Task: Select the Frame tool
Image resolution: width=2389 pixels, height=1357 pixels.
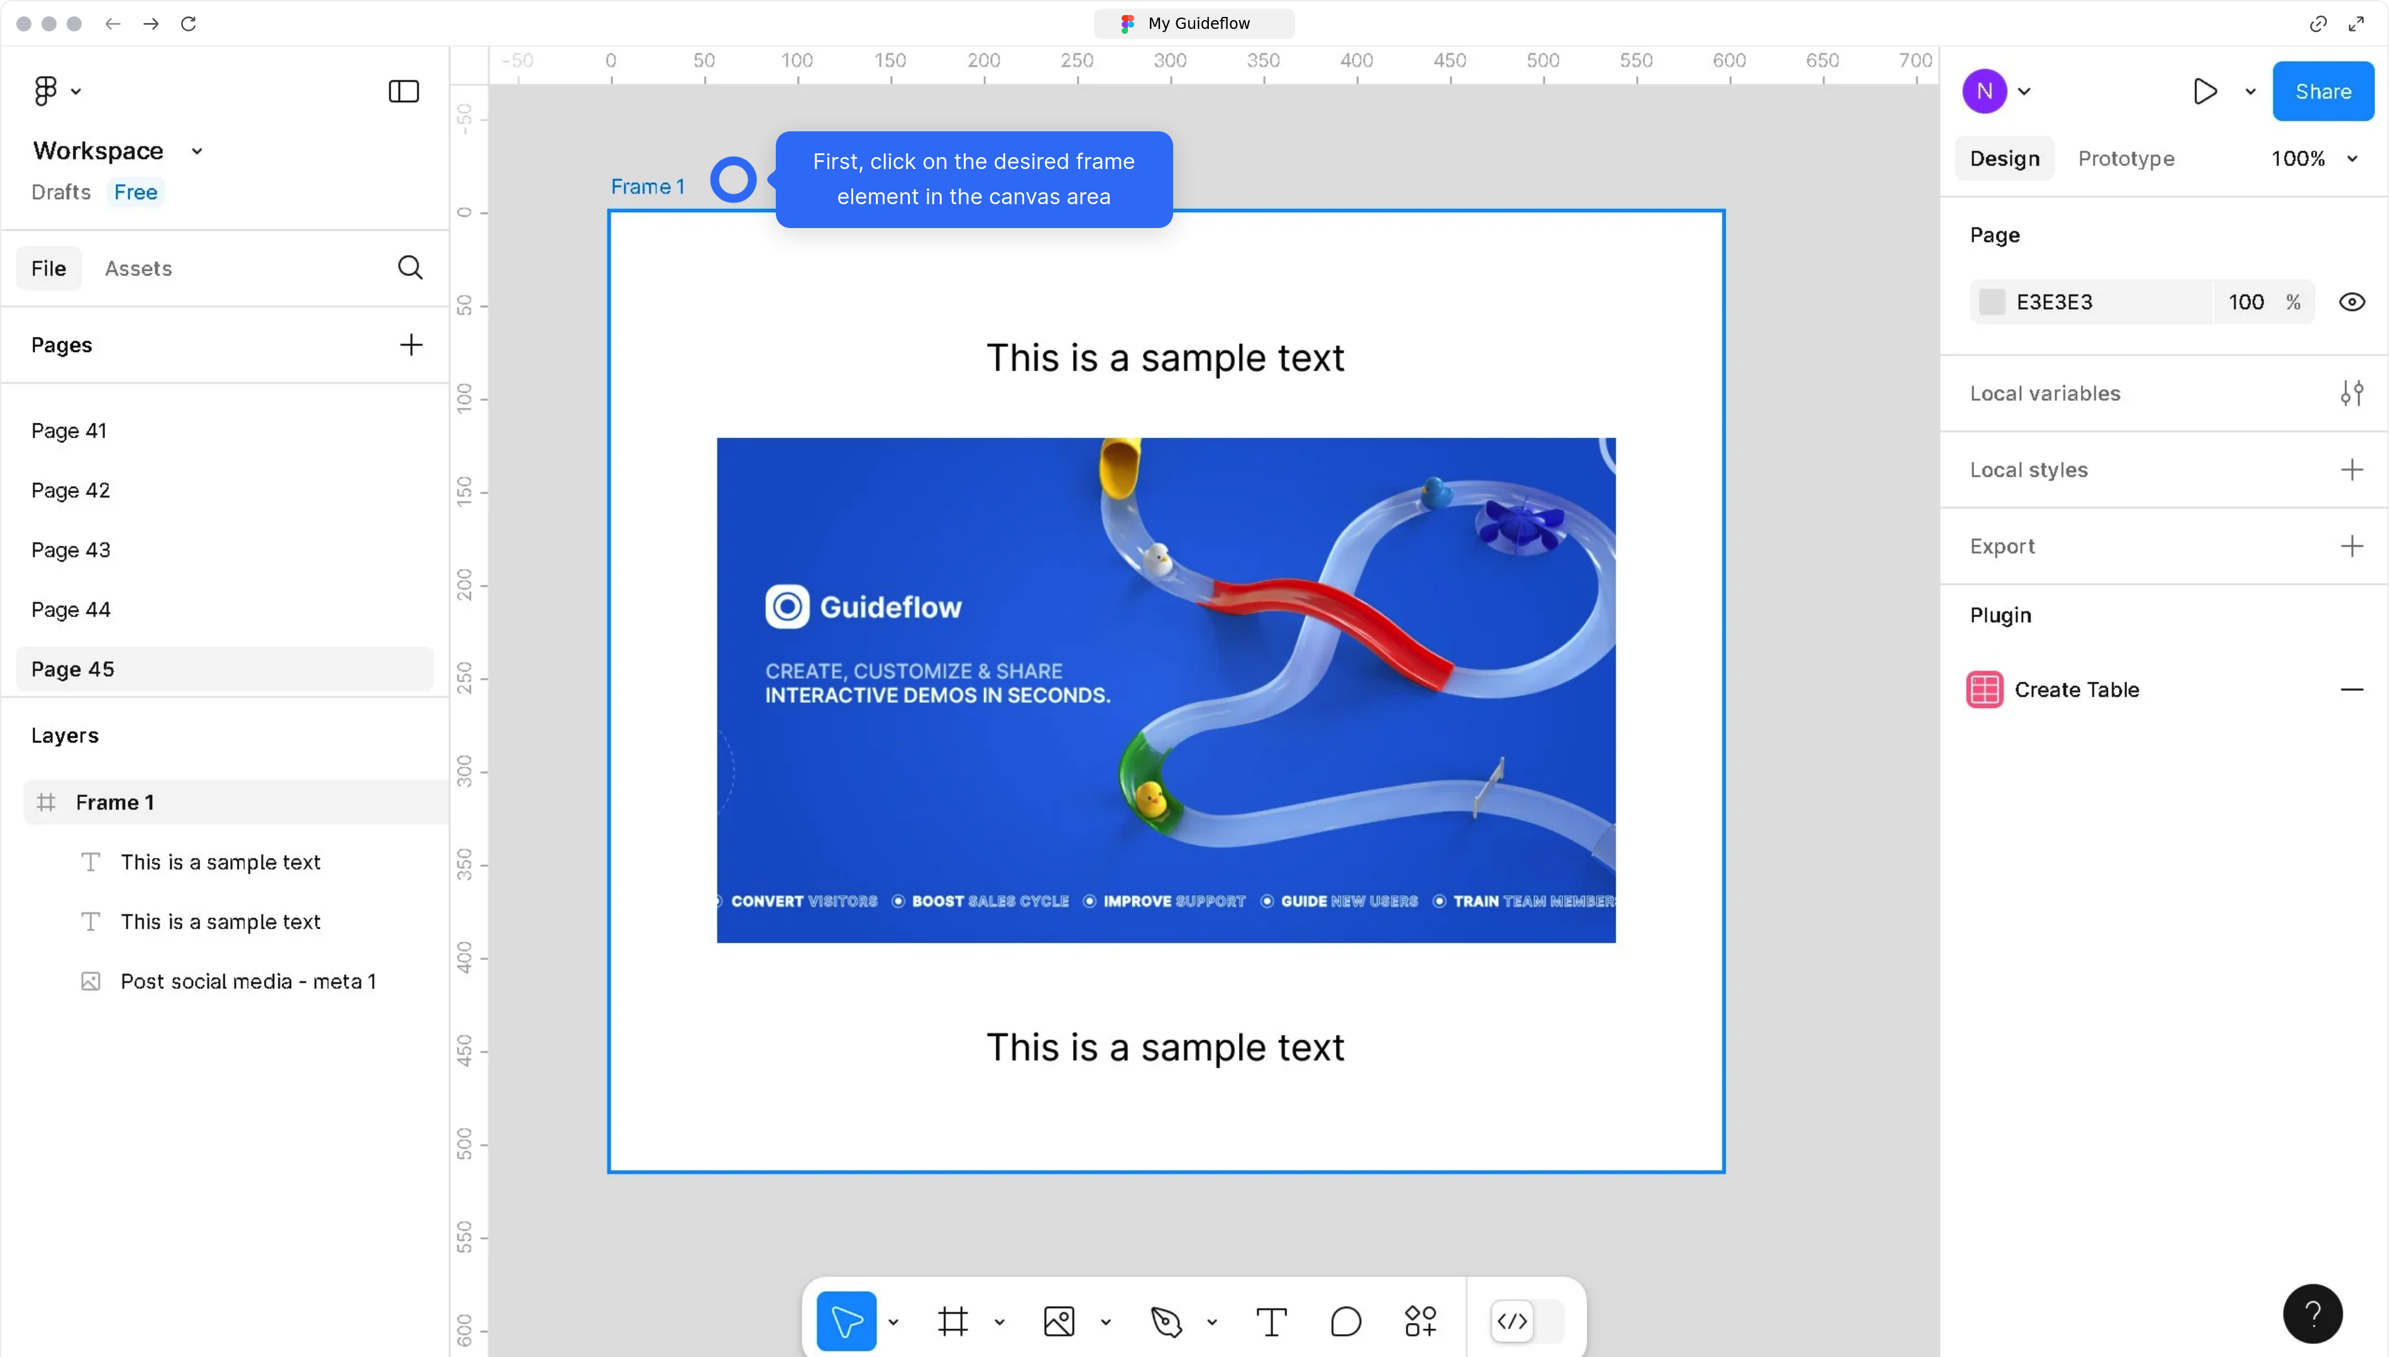Action: (953, 1321)
